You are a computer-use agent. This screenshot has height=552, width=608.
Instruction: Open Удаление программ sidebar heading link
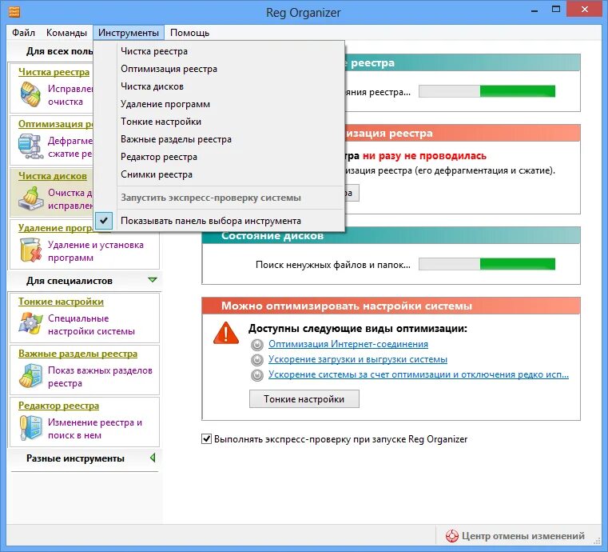(55, 228)
